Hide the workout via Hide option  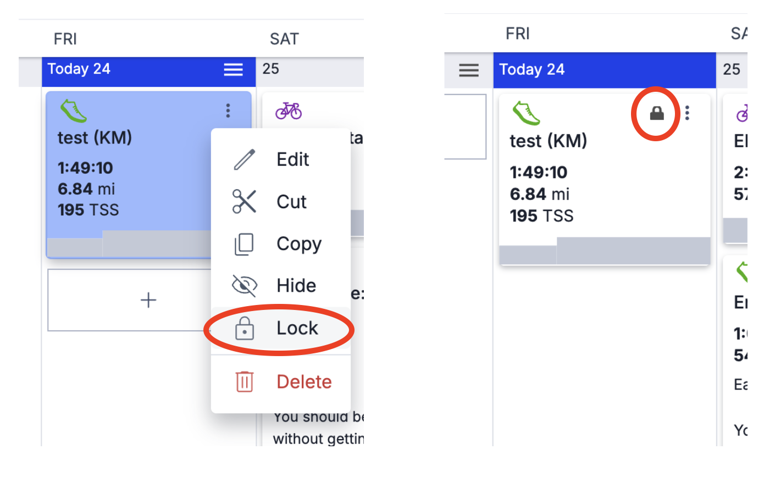(296, 286)
